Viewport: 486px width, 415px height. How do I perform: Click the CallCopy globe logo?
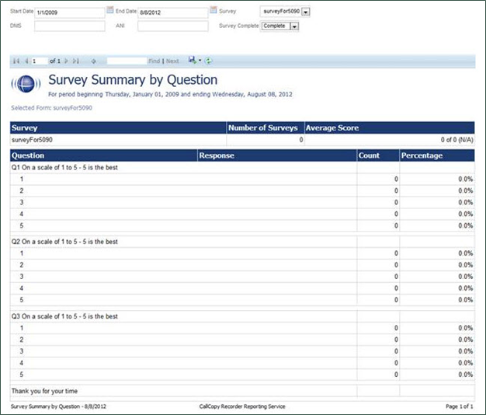[x=25, y=85]
